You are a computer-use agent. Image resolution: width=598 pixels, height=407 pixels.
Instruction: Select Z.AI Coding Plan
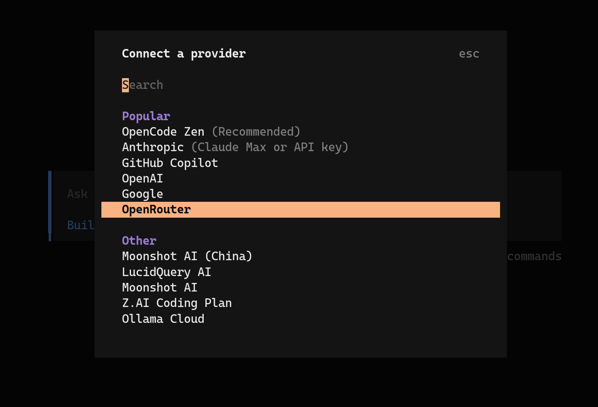point(177,303)
